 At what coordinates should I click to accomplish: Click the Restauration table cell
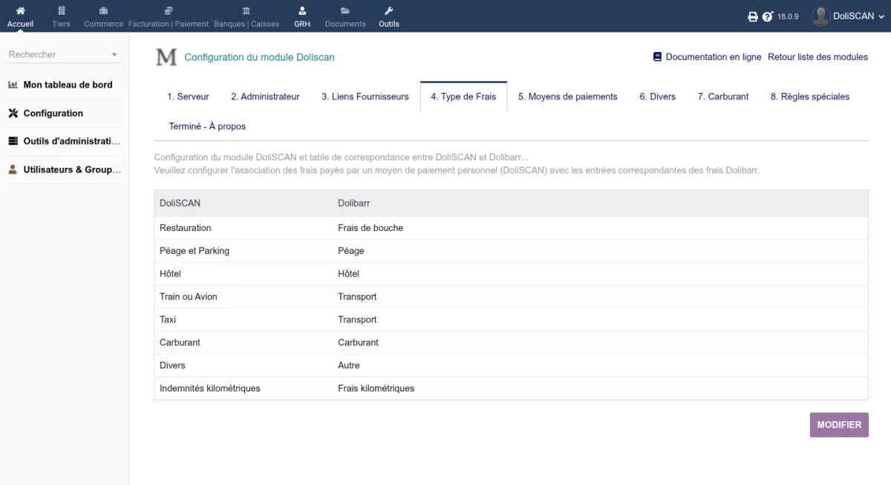click(186, 228)
